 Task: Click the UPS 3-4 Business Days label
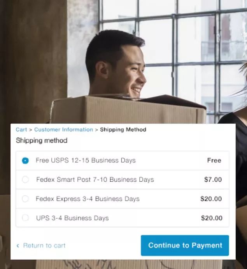click(72, 218)
